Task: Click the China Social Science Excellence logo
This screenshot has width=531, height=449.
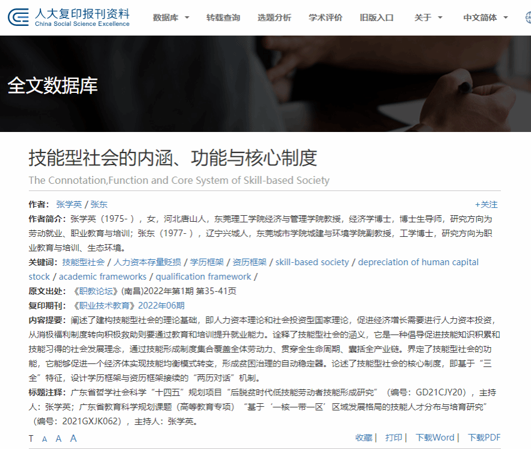Action: [69, 17]
